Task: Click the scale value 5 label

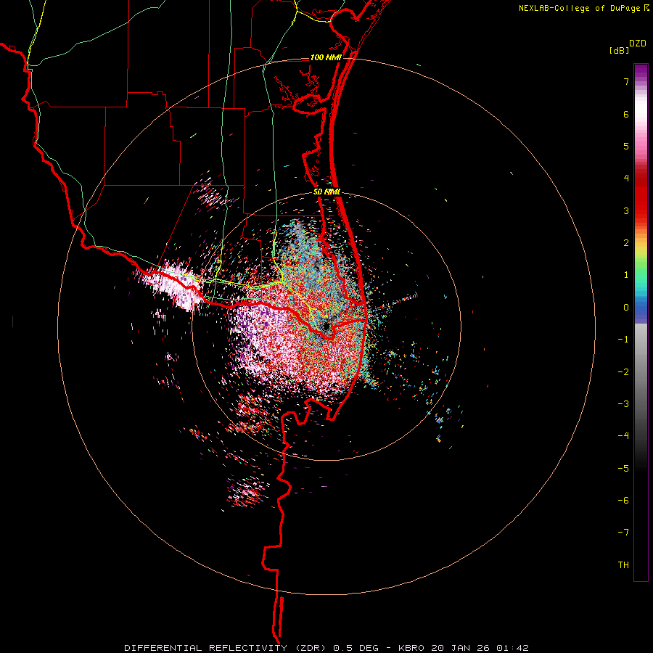Action: point(626,146)
